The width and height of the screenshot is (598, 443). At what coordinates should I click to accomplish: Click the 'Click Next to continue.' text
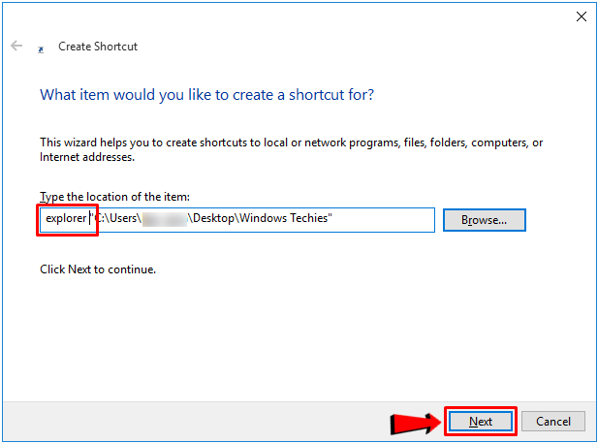point(98,269)
